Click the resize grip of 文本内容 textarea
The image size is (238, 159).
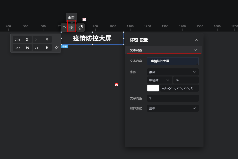click(x=197, y=64)
